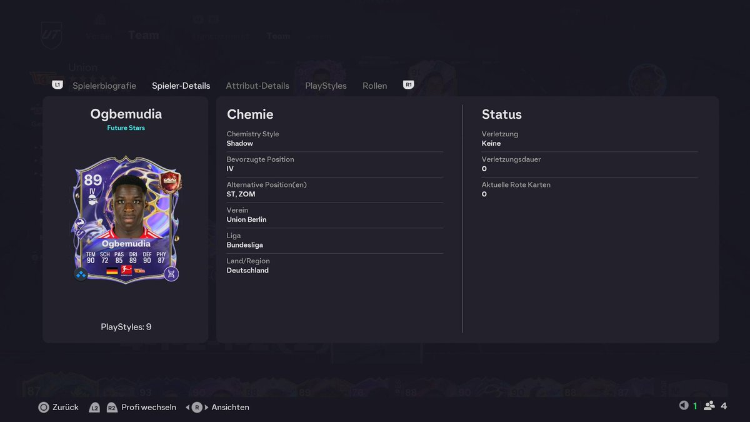750x422 pixels.
Task: Click the DRI 89 stat on card
Action: click(133, 257)
